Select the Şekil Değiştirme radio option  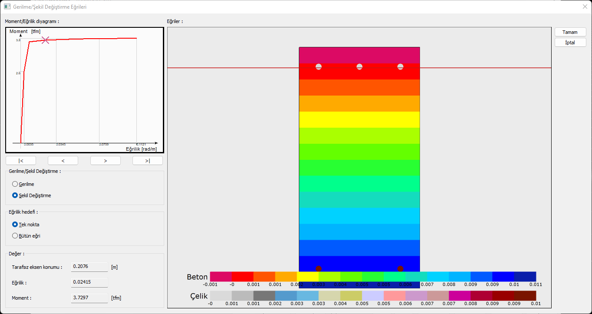point(15,195)
